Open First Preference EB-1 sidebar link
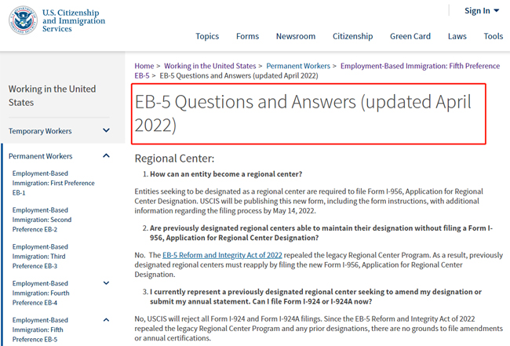The image size is (510, 346). point(53,183)
